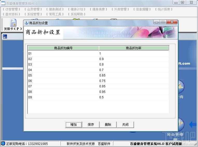Click the 关闭 button
The width and height of the screenshot is (198, 147).
point(125,125)
